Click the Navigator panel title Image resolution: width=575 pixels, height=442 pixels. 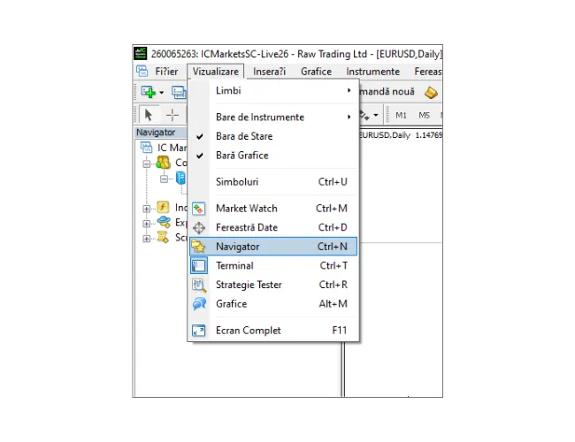(x=156, y=133)
